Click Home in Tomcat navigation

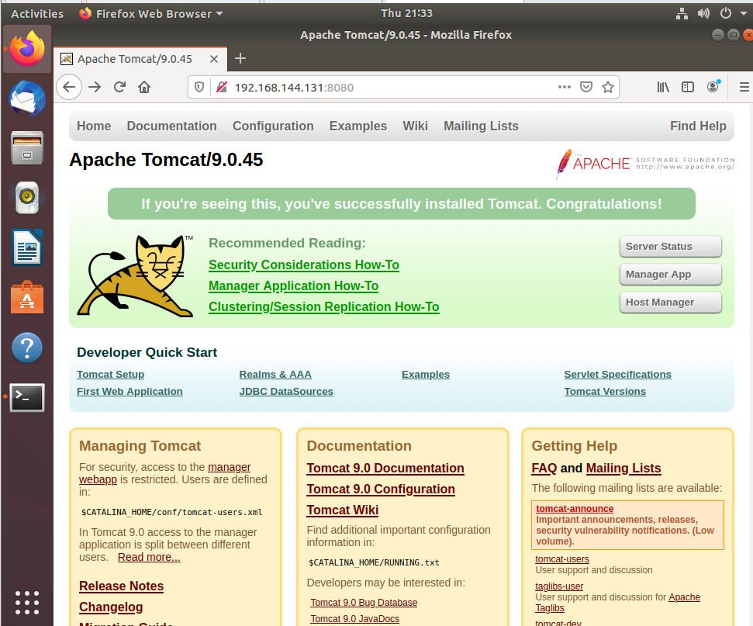(x=94, y=126)
